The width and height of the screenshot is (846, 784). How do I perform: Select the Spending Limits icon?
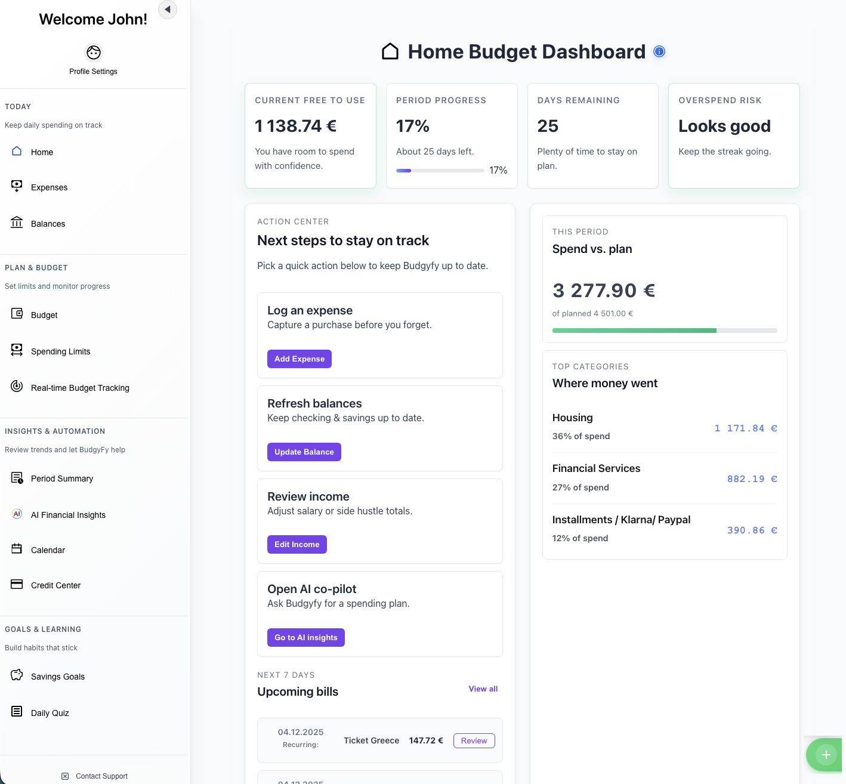pyautogui.click(x=17, y=351)
